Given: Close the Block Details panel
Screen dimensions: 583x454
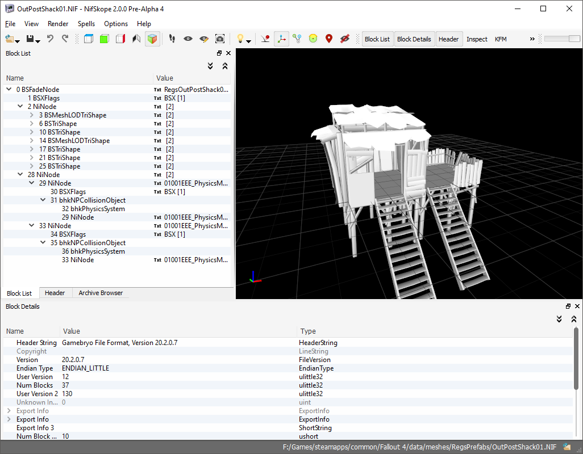Looking at the screenshot, I should (577, 306).
